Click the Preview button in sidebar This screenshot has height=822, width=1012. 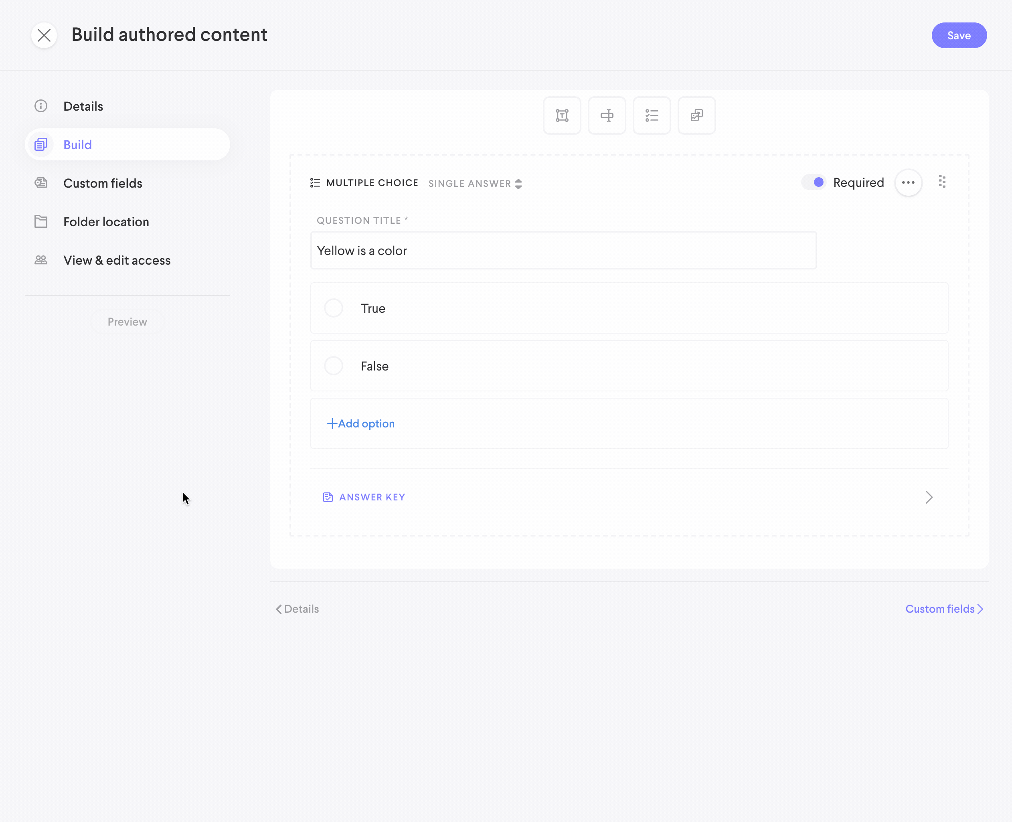pos(128,322)
